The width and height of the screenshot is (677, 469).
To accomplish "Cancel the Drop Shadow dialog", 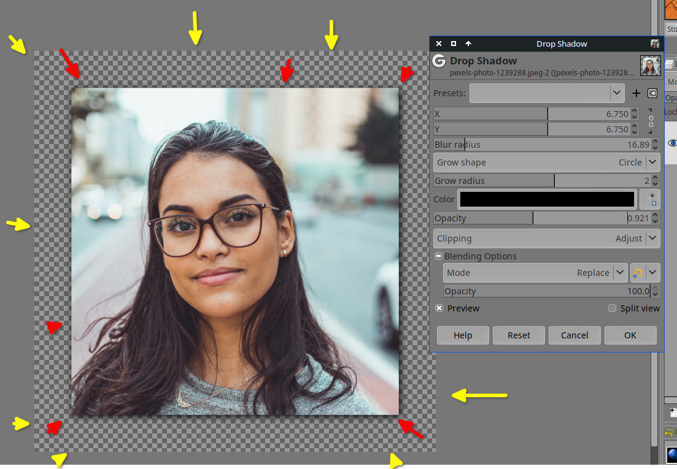I will point(574,335).
